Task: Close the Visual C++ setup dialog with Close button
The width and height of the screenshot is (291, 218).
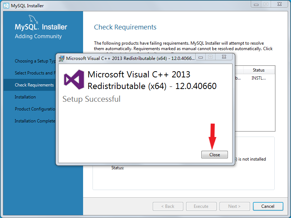Action: coord(214,155)
